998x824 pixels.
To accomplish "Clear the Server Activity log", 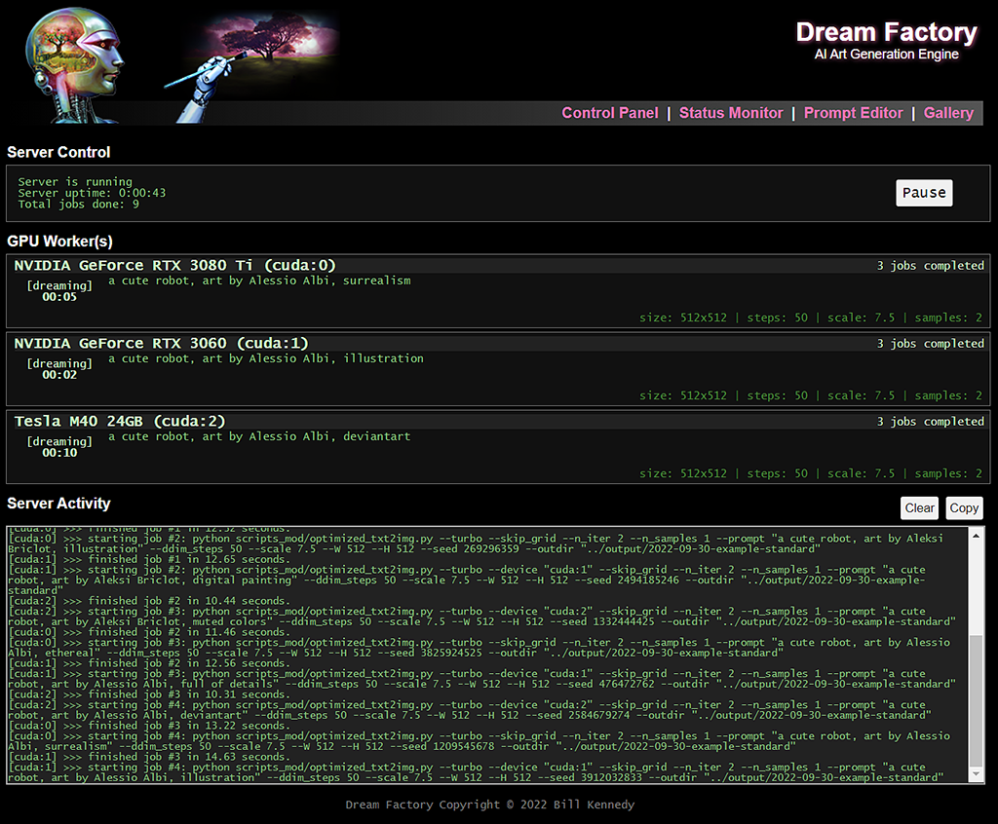I will coord(920,507).
